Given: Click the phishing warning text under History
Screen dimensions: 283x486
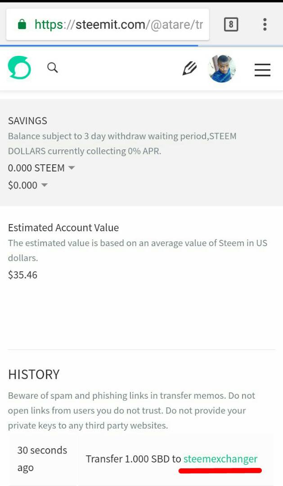Looking at the screenshot, I should click(x=131, y=410).
